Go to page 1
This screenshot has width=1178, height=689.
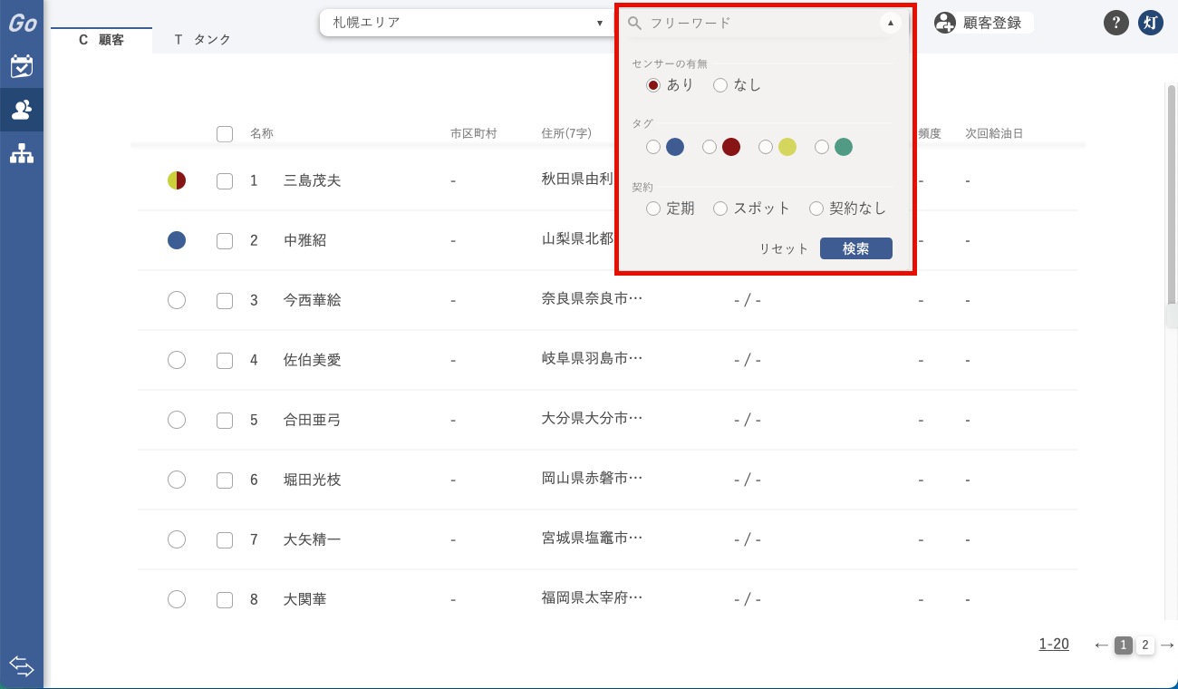click(1124, 645)
